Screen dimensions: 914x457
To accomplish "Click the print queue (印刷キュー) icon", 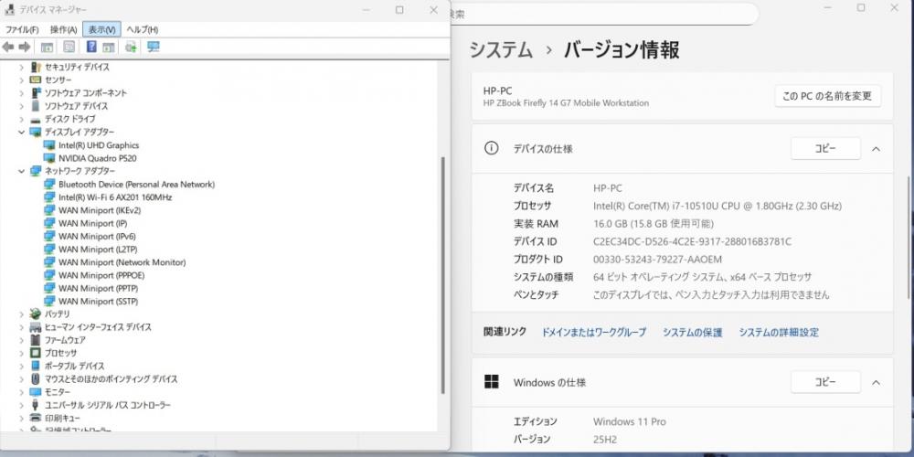I will [x=36, y=418].
